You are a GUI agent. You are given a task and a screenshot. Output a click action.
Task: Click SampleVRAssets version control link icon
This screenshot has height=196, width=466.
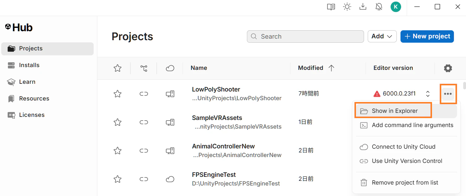144,122
